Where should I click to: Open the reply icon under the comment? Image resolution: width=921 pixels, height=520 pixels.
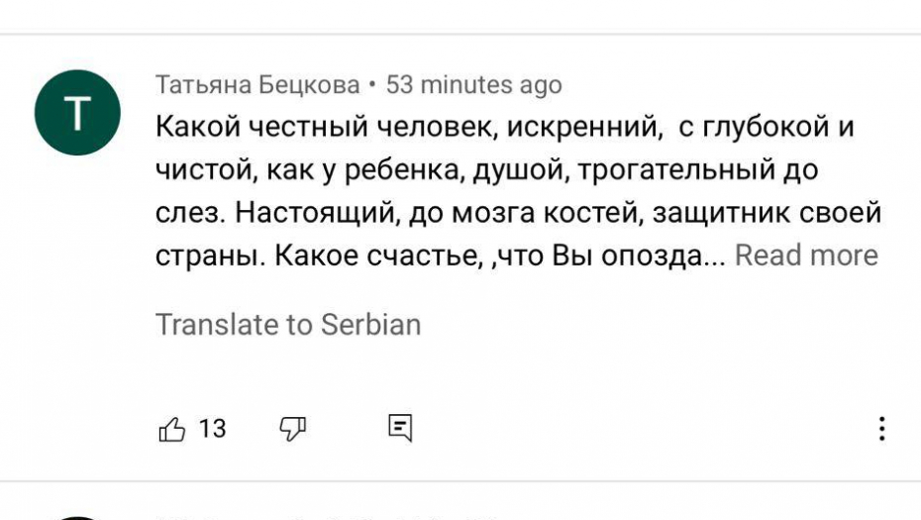(x=400, y=429)
